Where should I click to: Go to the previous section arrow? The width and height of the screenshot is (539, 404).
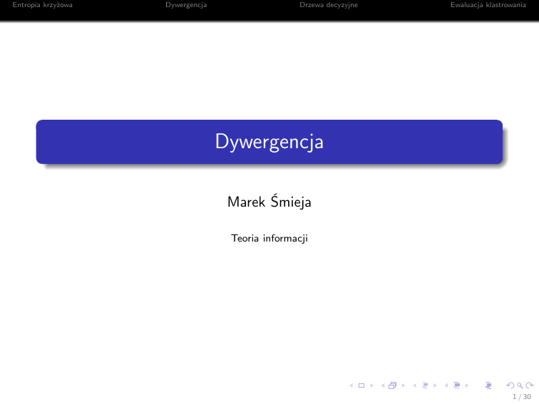click(x=447, y=385)
